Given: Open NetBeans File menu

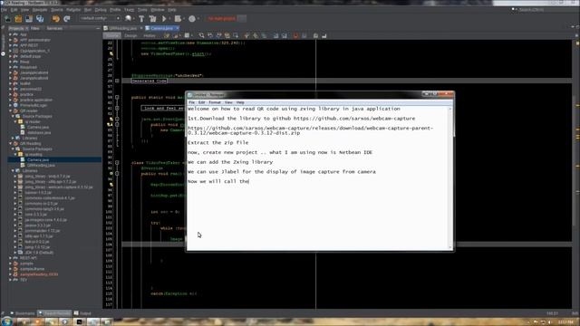Looking at the screenshot, I should (4, 10).
